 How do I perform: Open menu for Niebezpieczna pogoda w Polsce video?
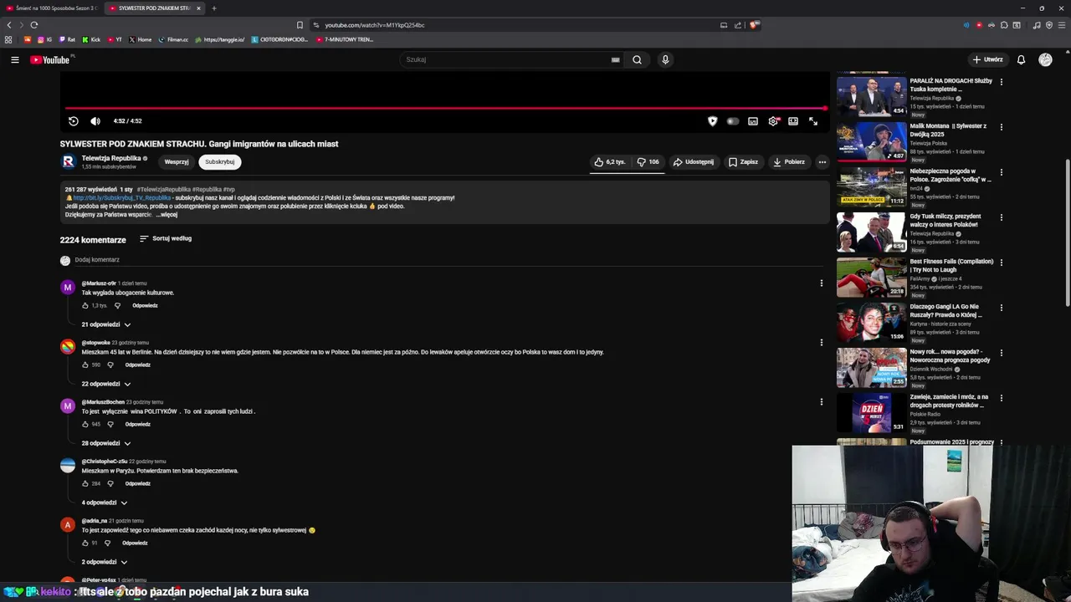click(1001, 172)
